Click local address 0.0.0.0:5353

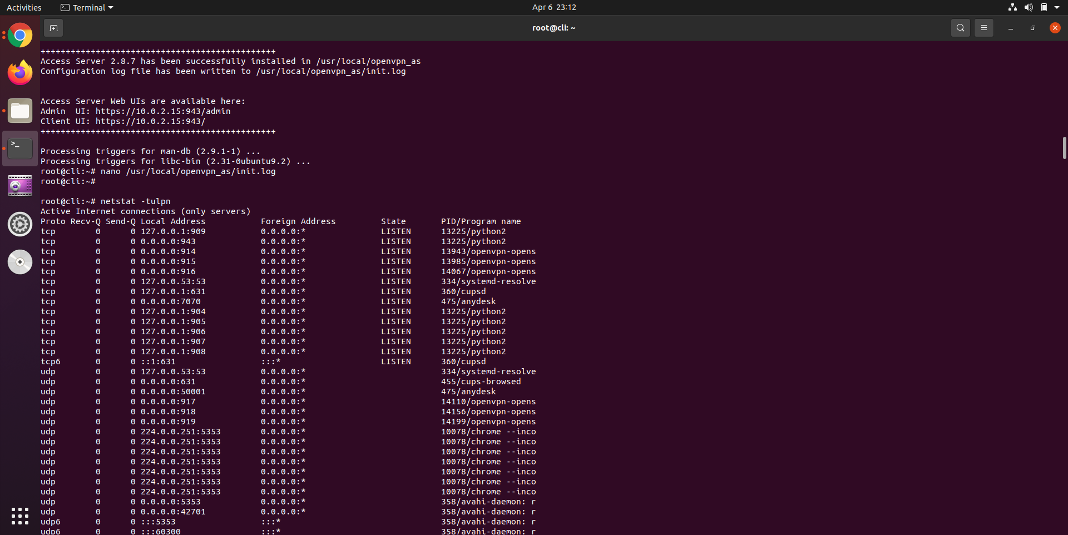(170, 502)
